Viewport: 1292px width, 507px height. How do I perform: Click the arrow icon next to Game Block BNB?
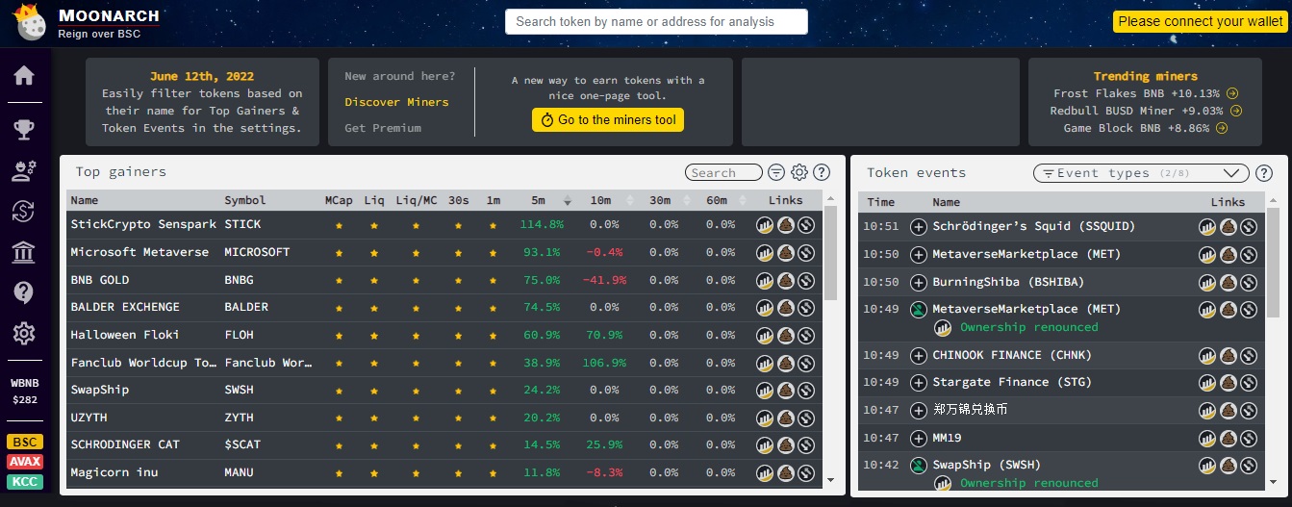click(1222, 129)
